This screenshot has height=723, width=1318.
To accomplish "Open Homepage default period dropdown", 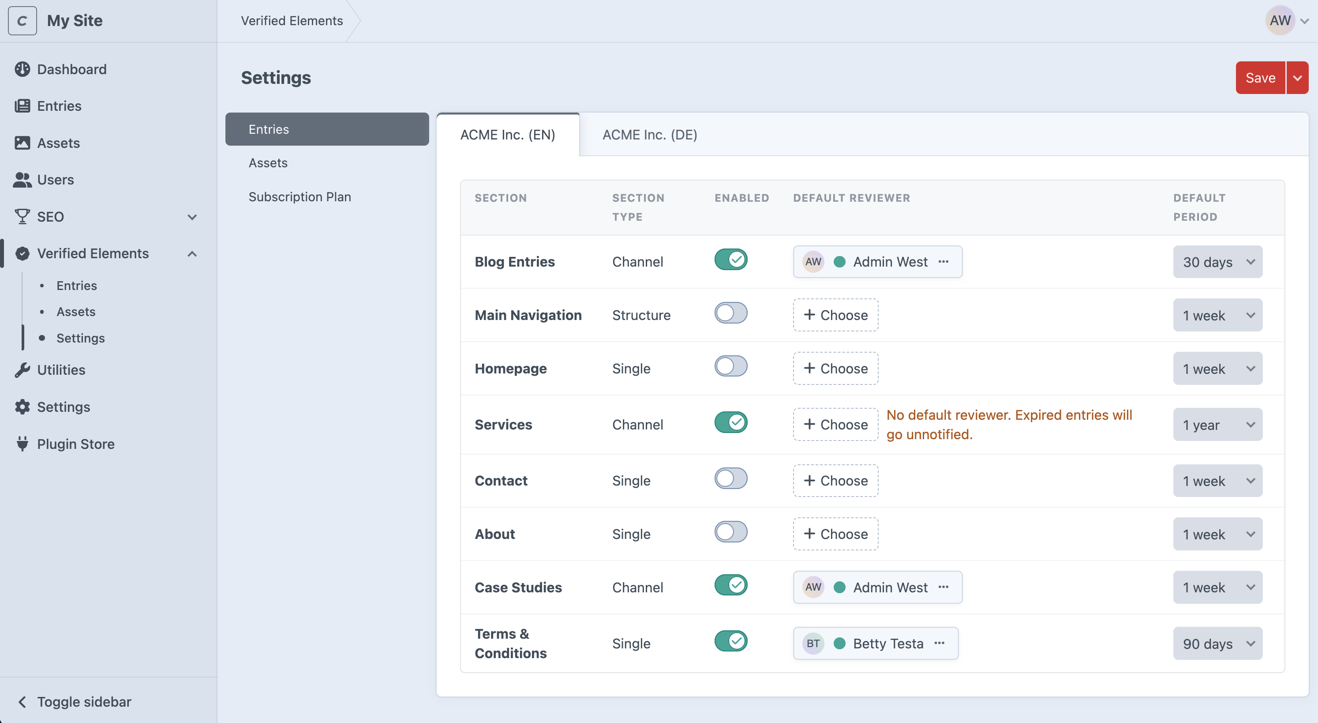I will (x=1218, y=368).
